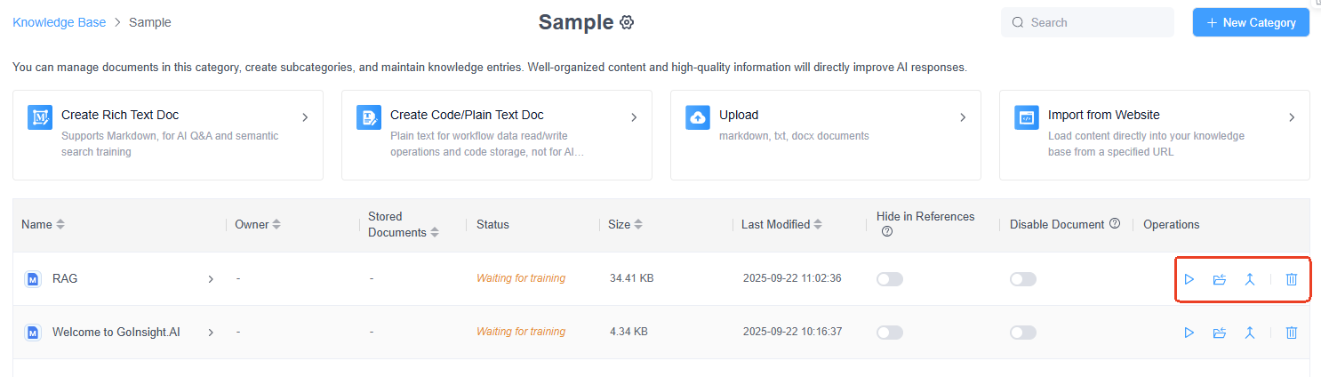
Task: Click the settings gear beside Sample title
Action: click(627, 22)
